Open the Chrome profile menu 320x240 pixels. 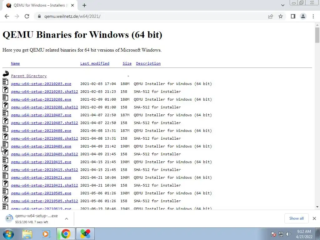tap(303, 16)
